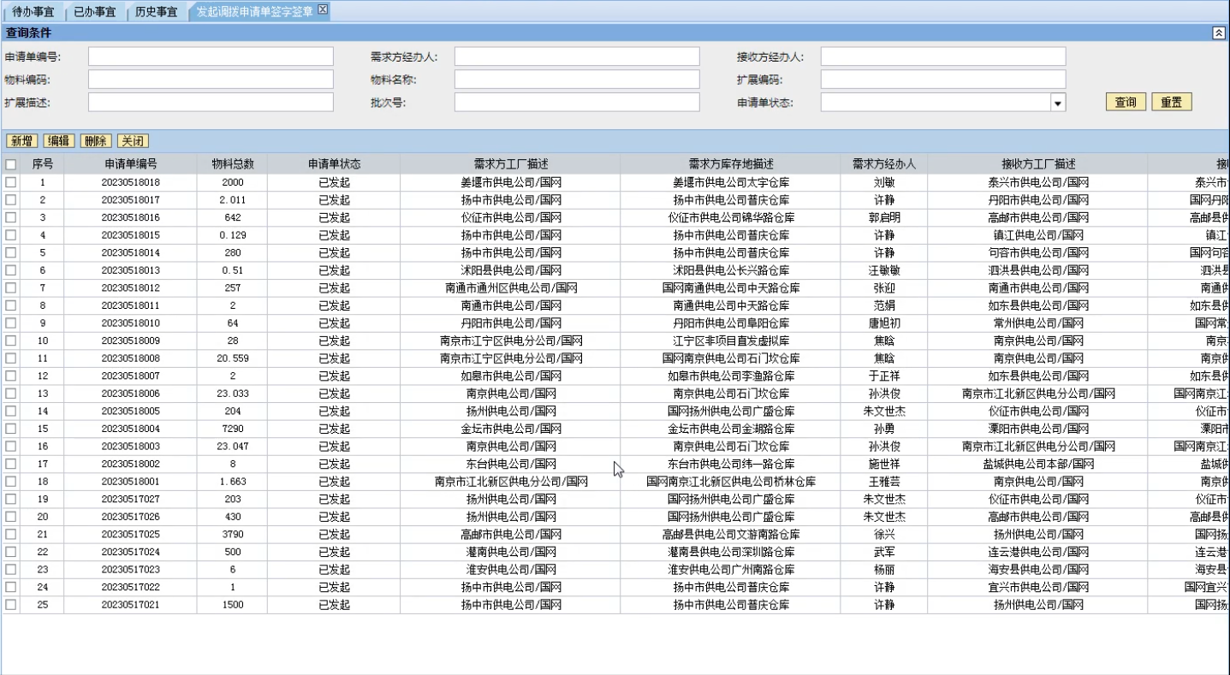The height and width of the screenshot is (675, 1230).
Task: Sort by the 物料总数 column header
Action: (x=232, y=164)
